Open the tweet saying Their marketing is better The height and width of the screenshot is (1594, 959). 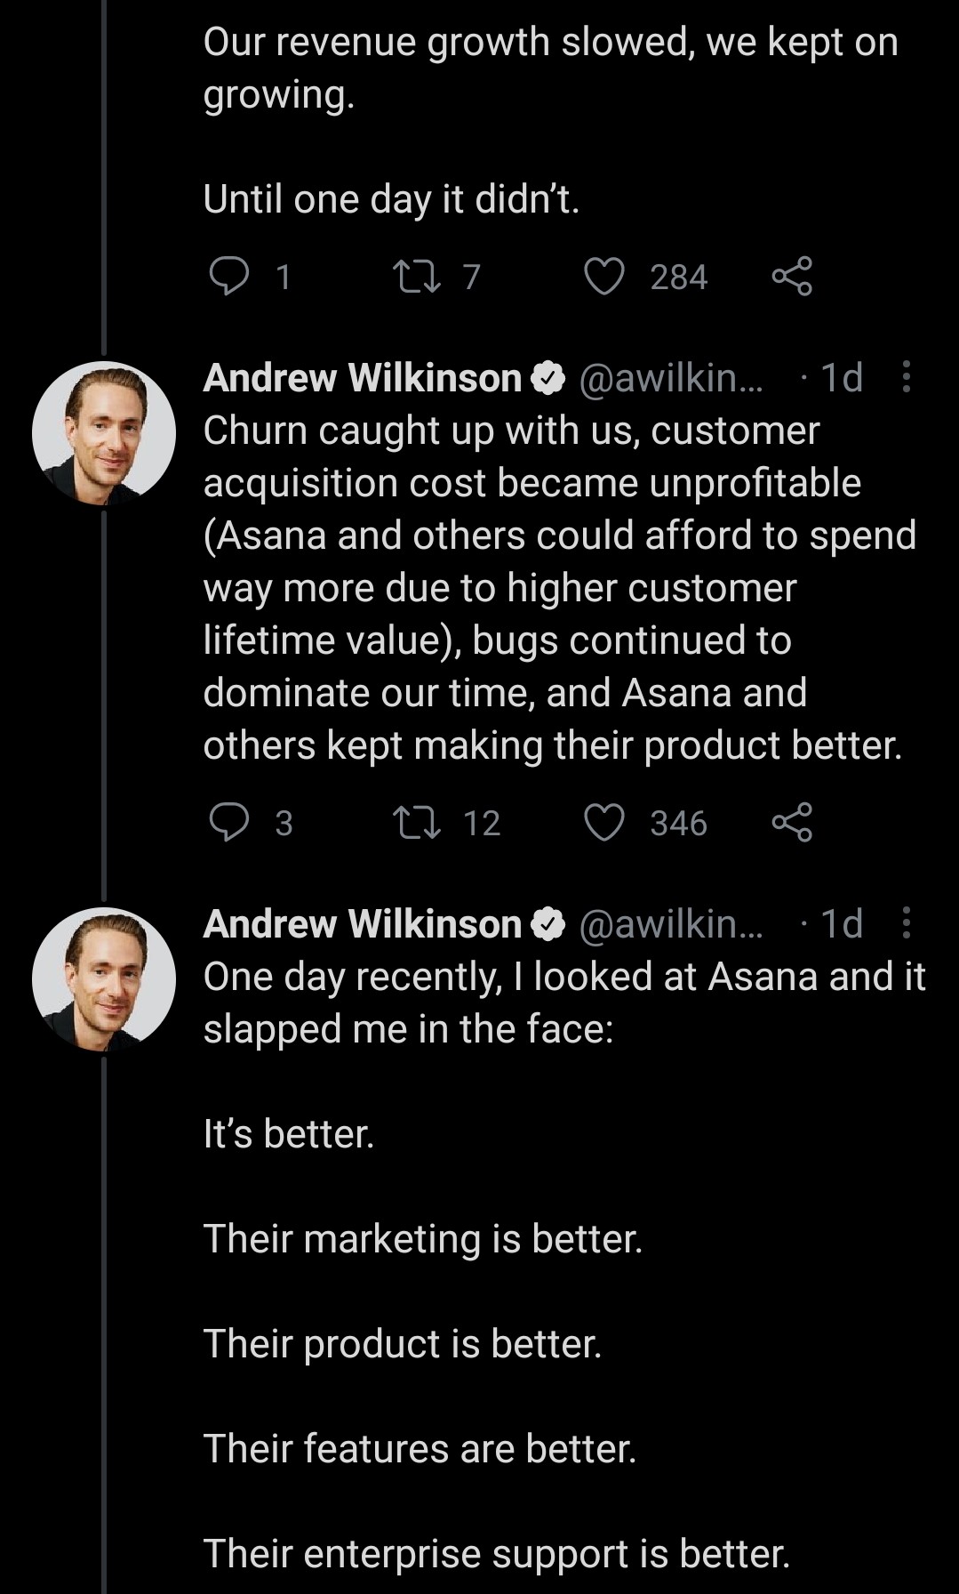coord(423,1239)
